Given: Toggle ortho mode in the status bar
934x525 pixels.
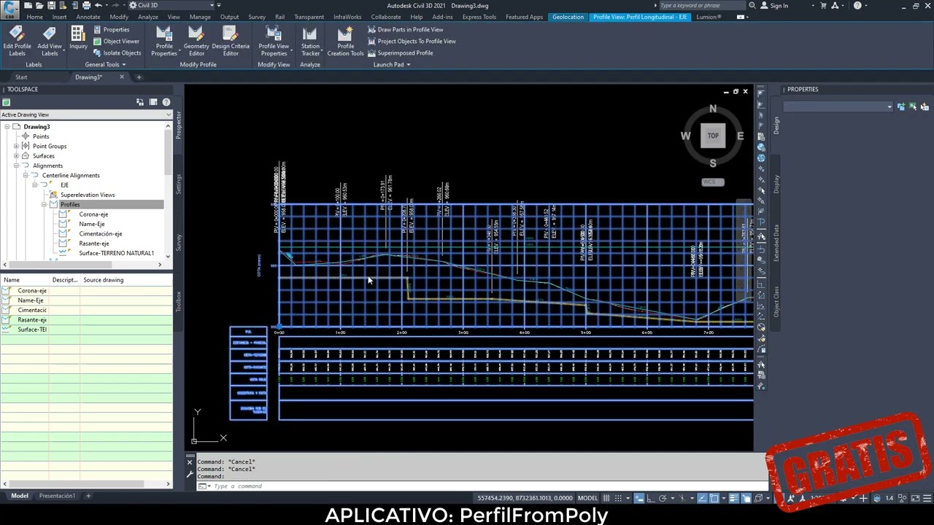Looking at the screenshot, I should [651, 498].
